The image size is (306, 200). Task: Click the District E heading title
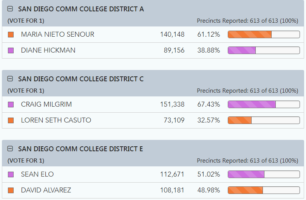coord(80,149)
